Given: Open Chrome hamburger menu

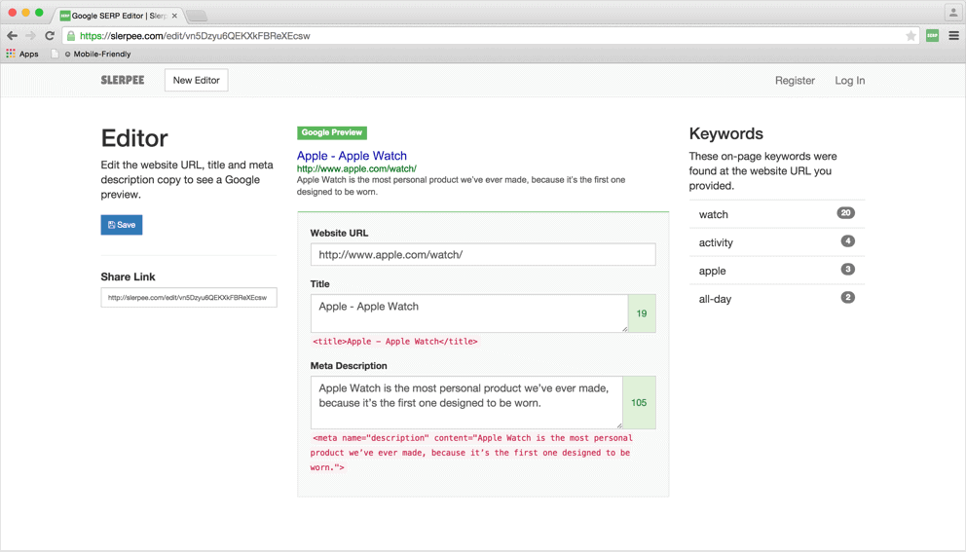Looking at the screenshot, I should click(x=953, y=36).
